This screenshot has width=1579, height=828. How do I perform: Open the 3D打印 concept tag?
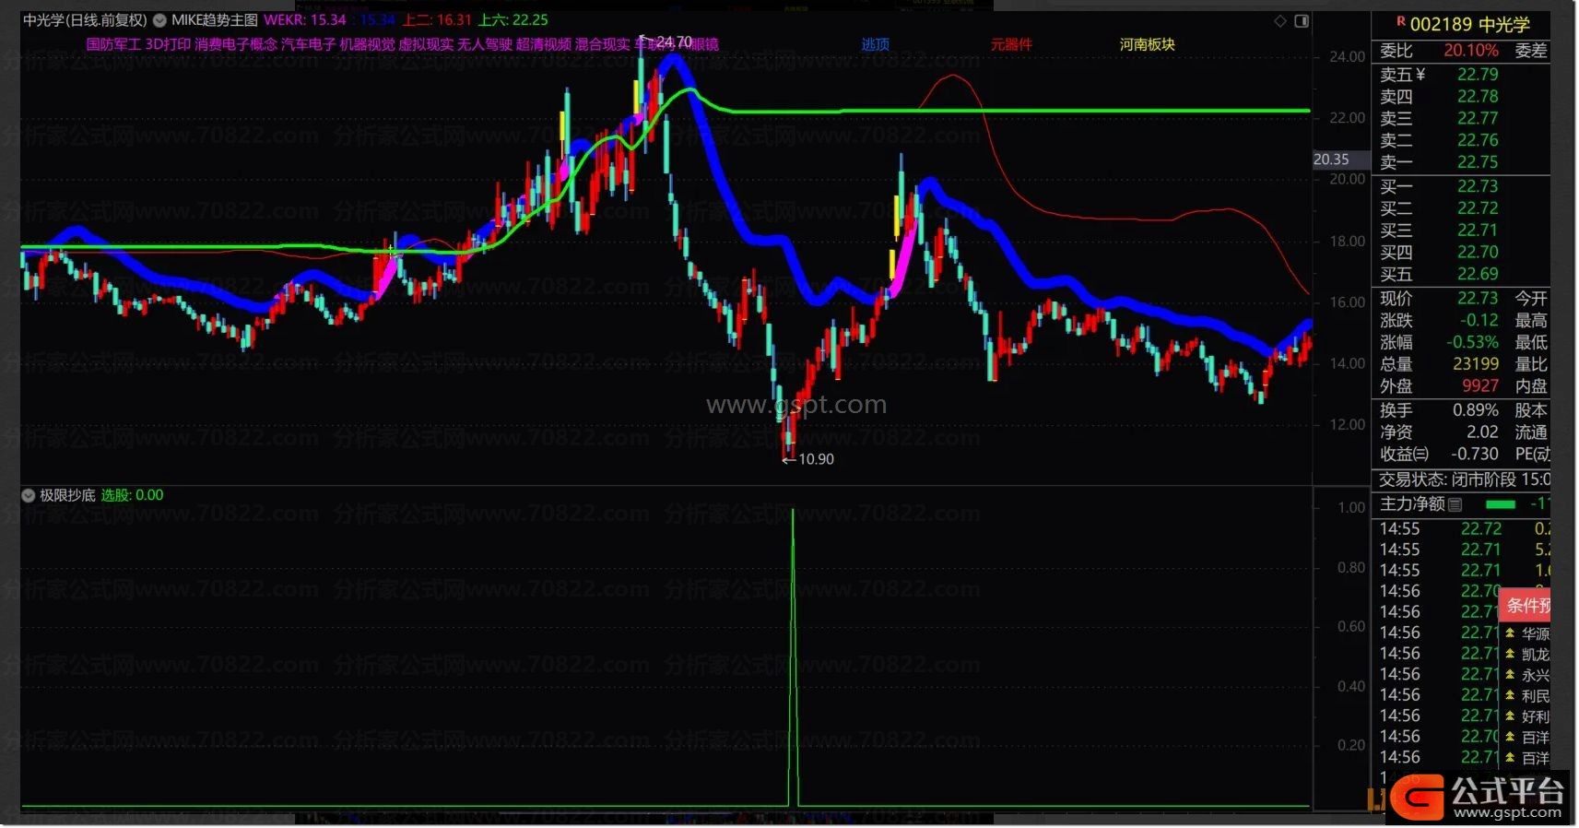(168, 44)
